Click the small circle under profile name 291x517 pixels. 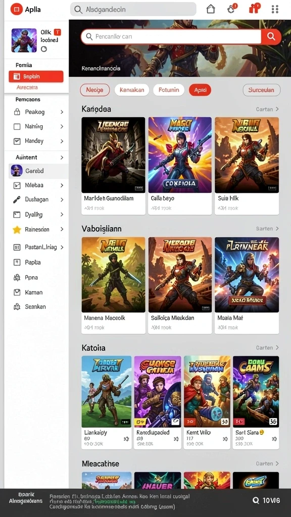click(x=43, y=49)
